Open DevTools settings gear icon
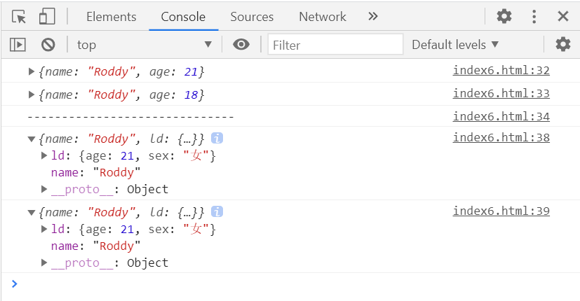Screen dimensions: 580x301 [x=504, y=17]
